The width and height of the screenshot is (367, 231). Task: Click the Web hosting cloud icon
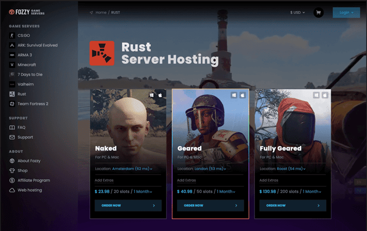coord(12,190)
